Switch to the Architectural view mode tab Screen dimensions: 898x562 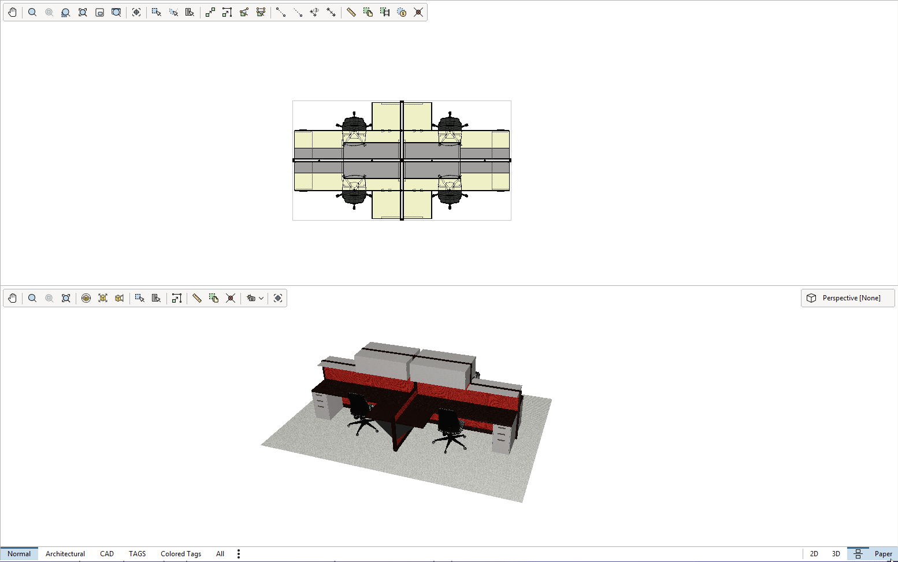(65, 554)
